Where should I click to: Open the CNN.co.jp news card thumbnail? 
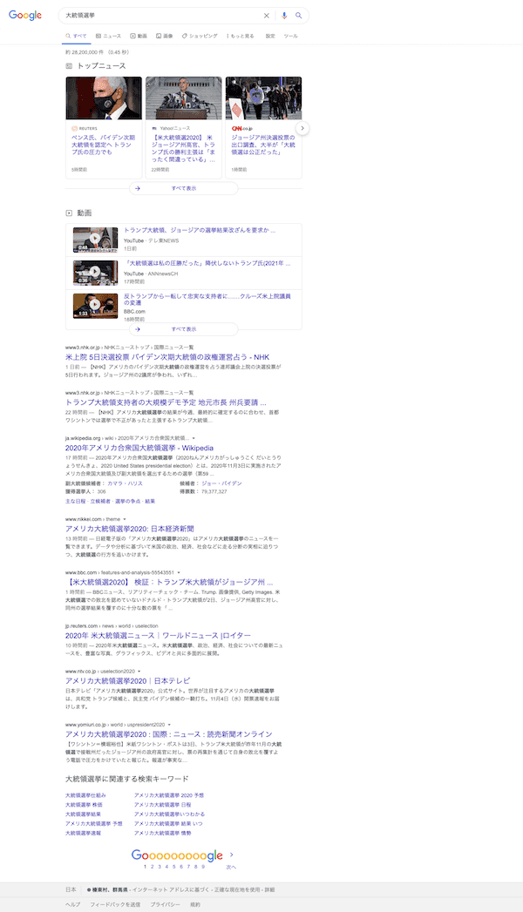coord(263,98)
